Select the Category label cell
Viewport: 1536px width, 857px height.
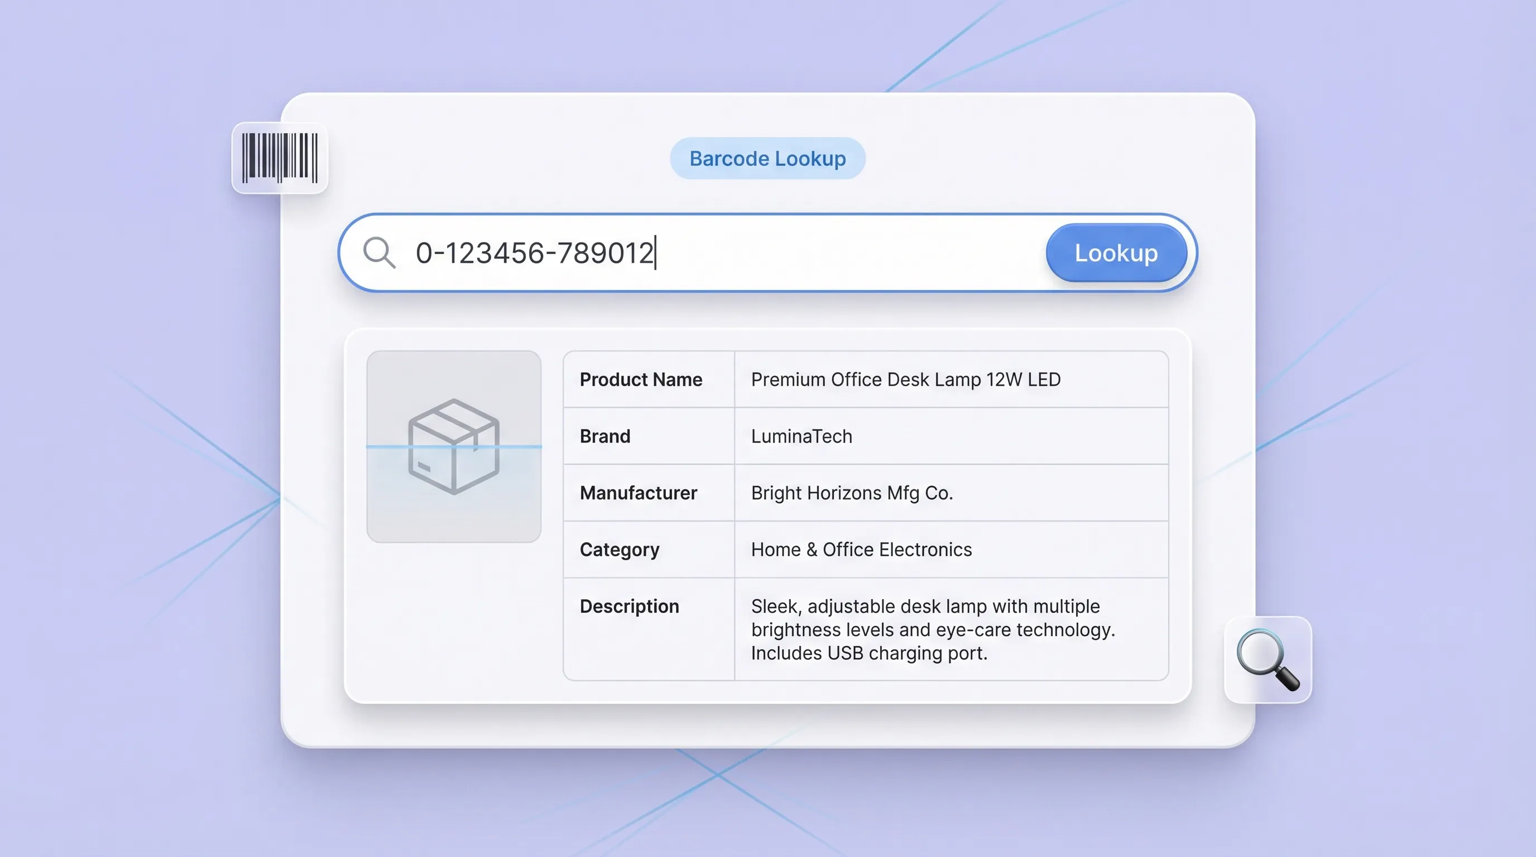[620, 550]
